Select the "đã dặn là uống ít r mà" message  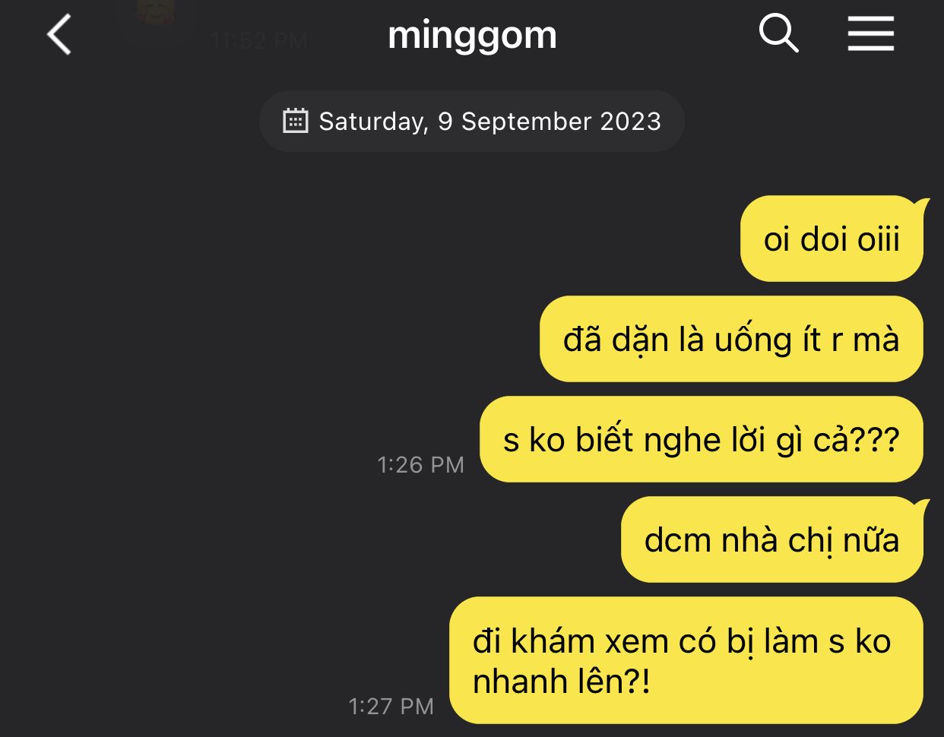point(731,339)
